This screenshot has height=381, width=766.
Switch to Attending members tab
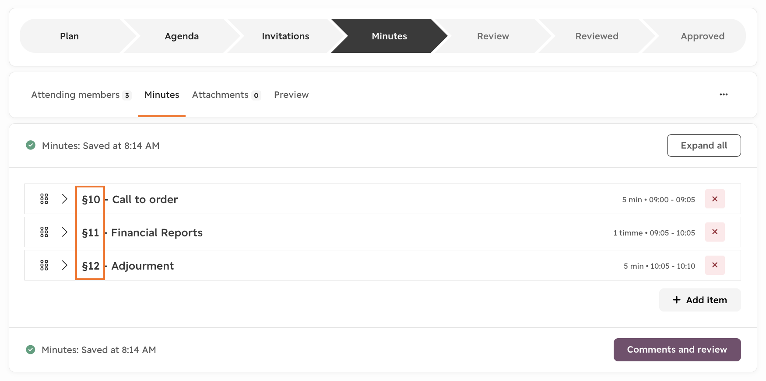[x=81, y=95]
